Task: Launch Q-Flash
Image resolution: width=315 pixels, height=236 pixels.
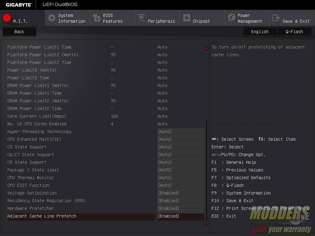Action: (294, 32)
